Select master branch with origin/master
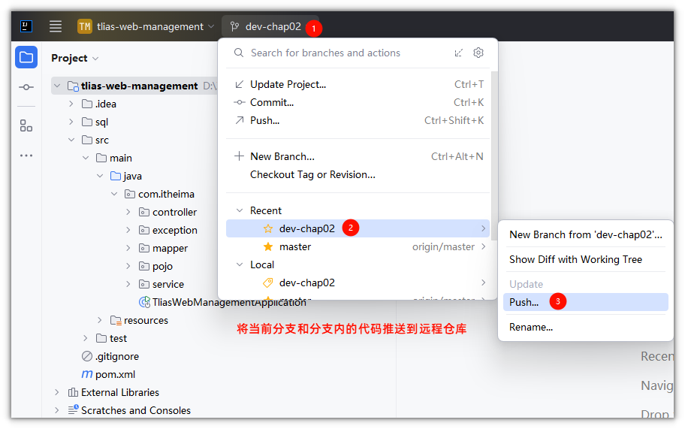685x429 pixels. click(358, 247)
